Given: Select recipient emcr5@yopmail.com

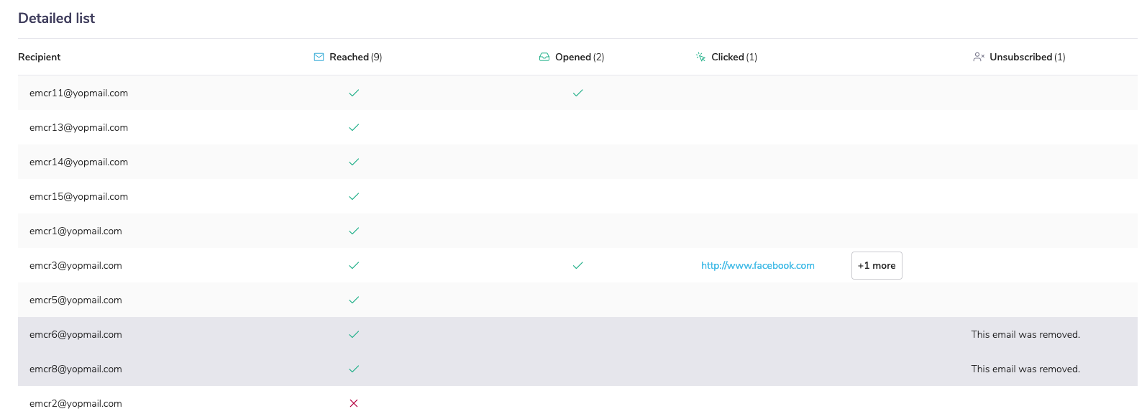Looking at the screenshot, I should pyautogui.click(x=76, y=300).
